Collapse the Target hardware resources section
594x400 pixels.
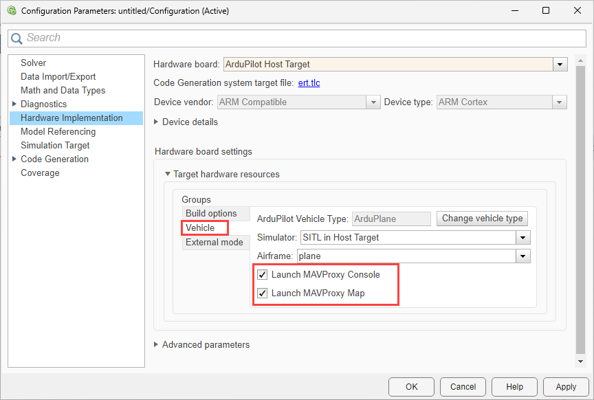[167, 175]
